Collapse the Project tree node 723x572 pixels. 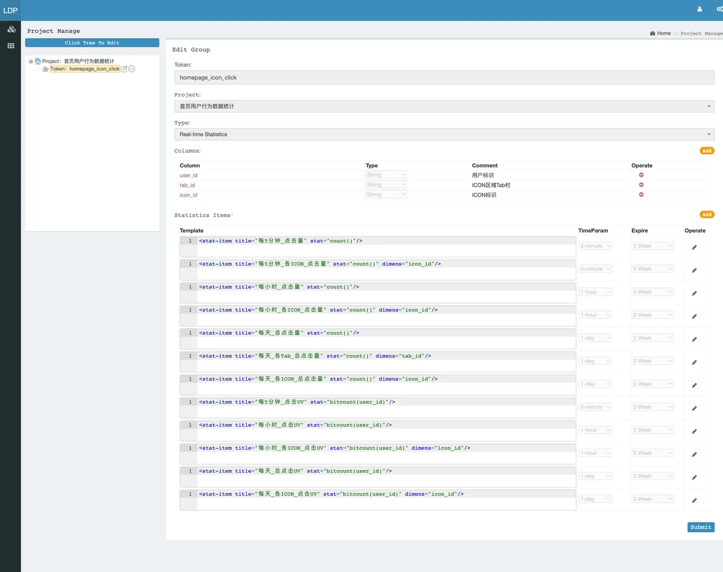[x=30, y=61]
